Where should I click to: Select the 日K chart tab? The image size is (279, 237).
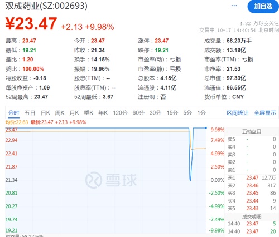(45, 112)
